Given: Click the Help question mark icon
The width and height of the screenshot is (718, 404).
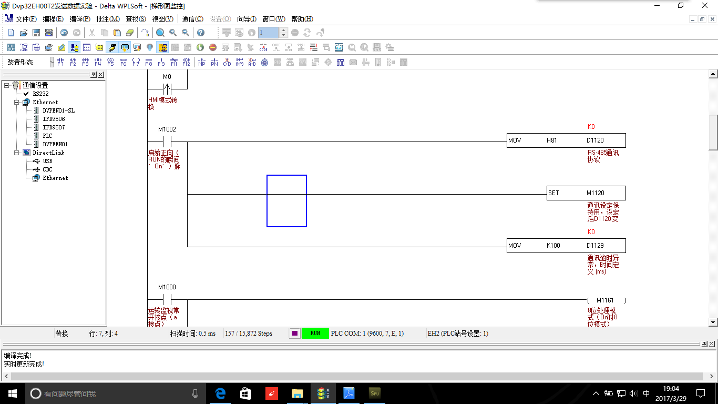Looking at the screenshot, I should 200,33.
